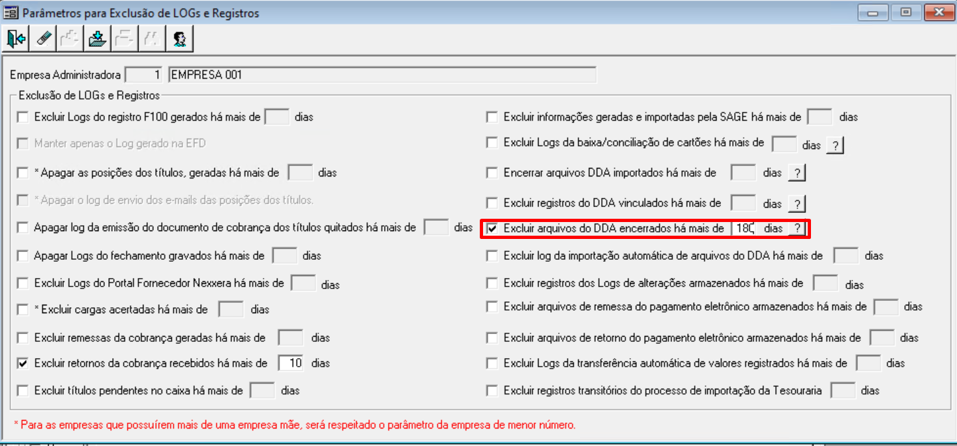957x446 pixels.
Task: Enable Apagar Logs do fechamento gravados checkbox
Action: [23, 256]
